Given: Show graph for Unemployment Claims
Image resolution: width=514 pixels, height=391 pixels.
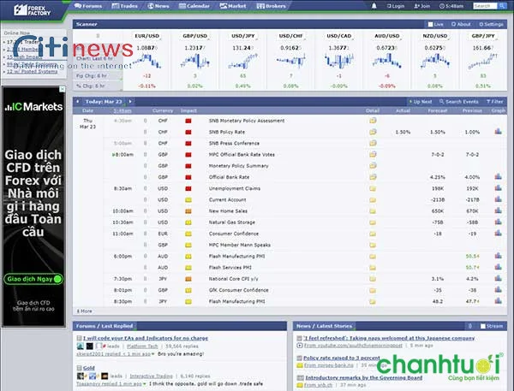Looking at the screenshot, I should (x=499, y=188).
